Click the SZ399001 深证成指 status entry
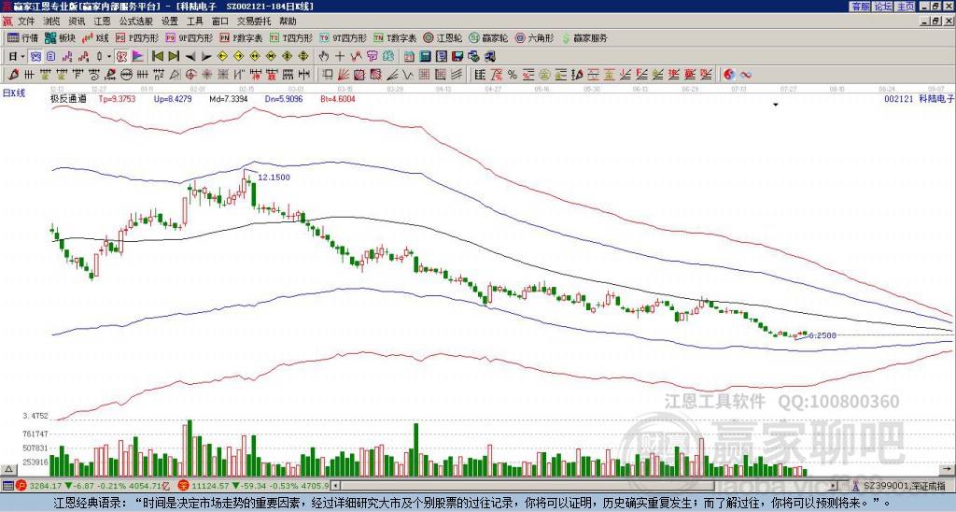The width and height of the screenshot is (956, 512). pyautogui.click(x=904, y=487)
